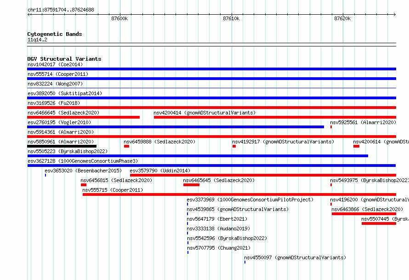Open esv3579790 (Uddin2014) label
Screen dimensions: 409x280
pyautogui.click(x=160, y=171)
